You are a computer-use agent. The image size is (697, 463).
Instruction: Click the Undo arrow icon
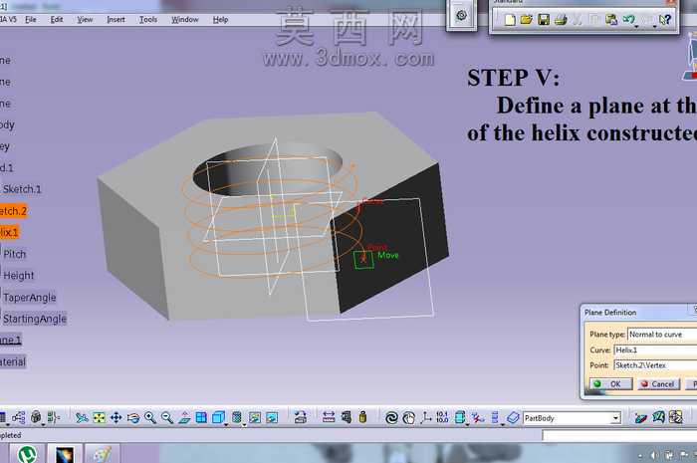point(628,19)
